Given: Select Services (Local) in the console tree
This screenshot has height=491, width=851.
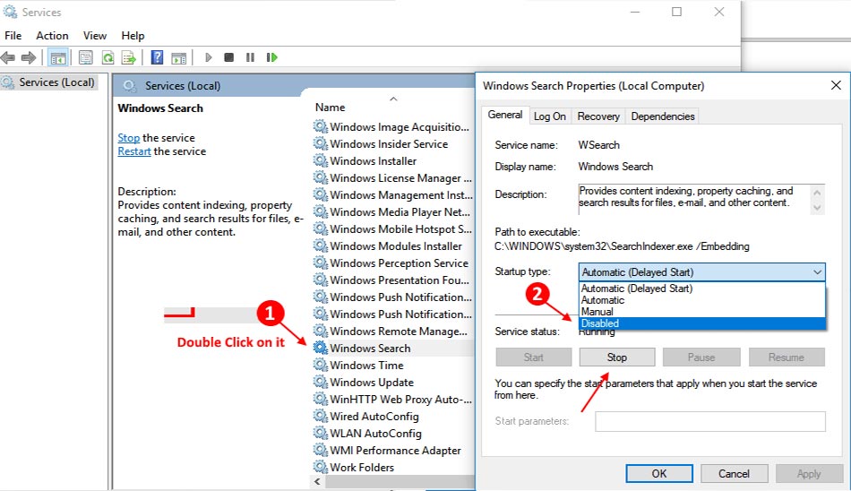Looking at the screenshot, I should click(x=49, y=82).
